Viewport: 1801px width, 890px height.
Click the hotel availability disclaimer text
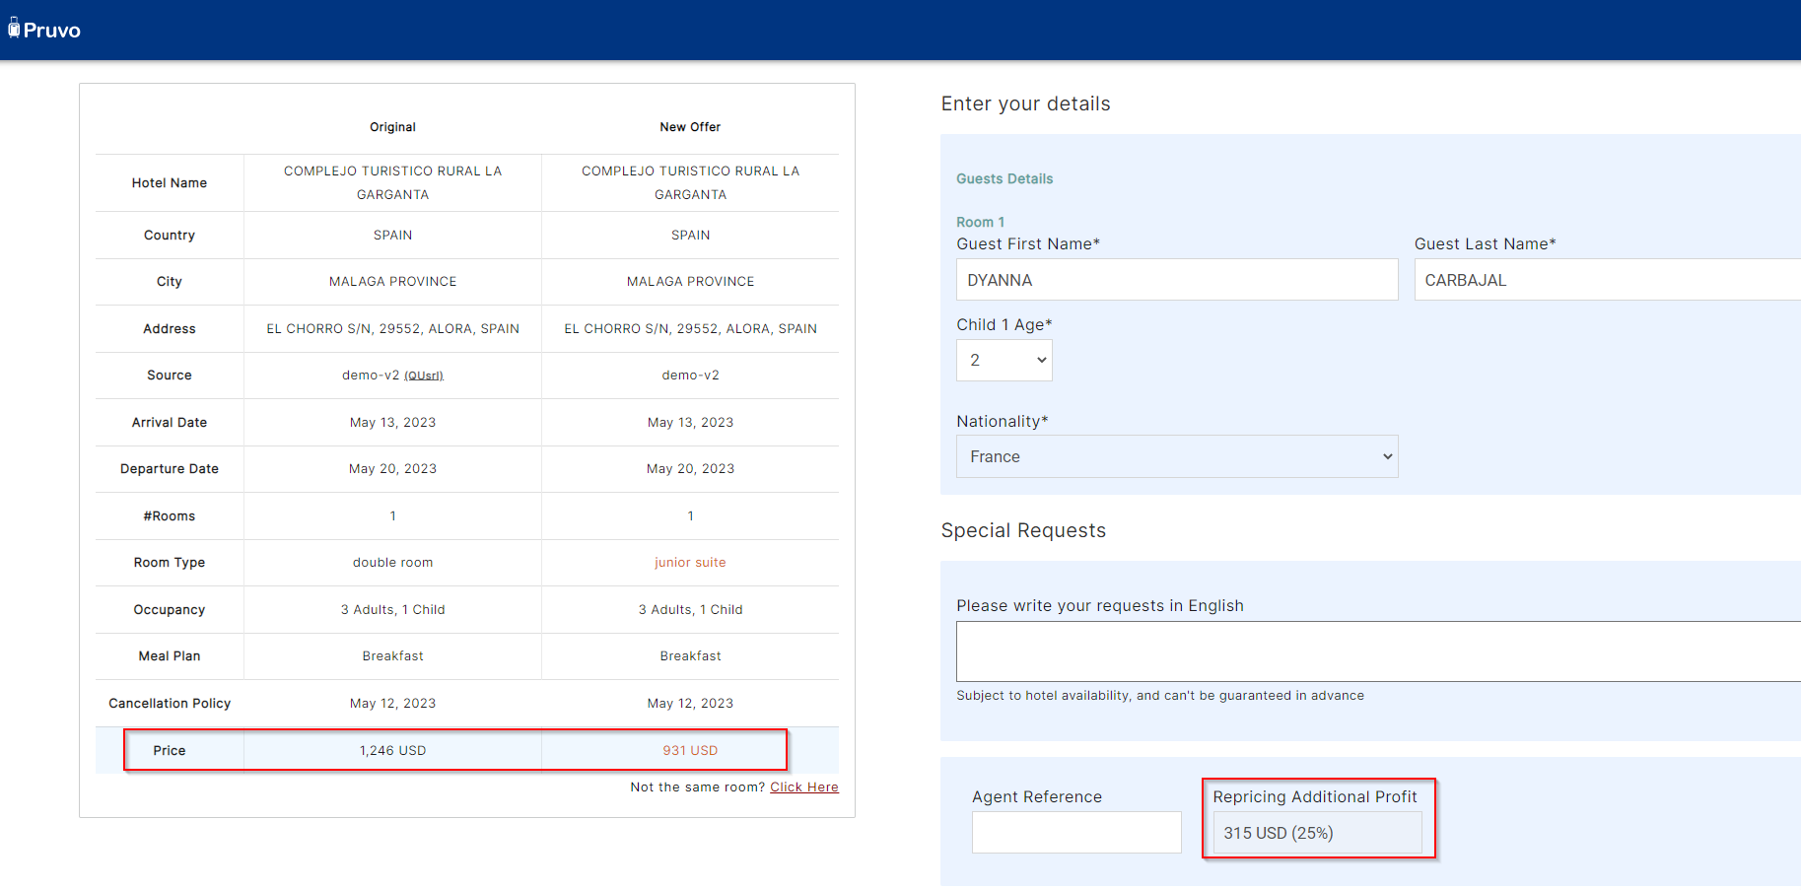(x=1160, y=696)
